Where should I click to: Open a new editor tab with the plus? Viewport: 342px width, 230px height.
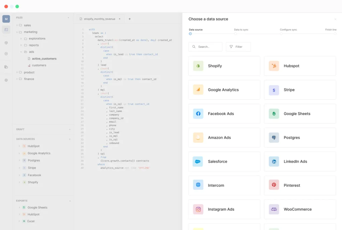click(x=130, y=19)
